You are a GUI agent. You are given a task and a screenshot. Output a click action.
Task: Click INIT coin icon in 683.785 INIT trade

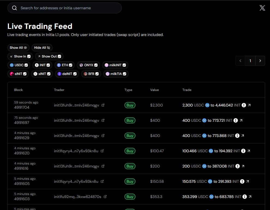(245, 197)
